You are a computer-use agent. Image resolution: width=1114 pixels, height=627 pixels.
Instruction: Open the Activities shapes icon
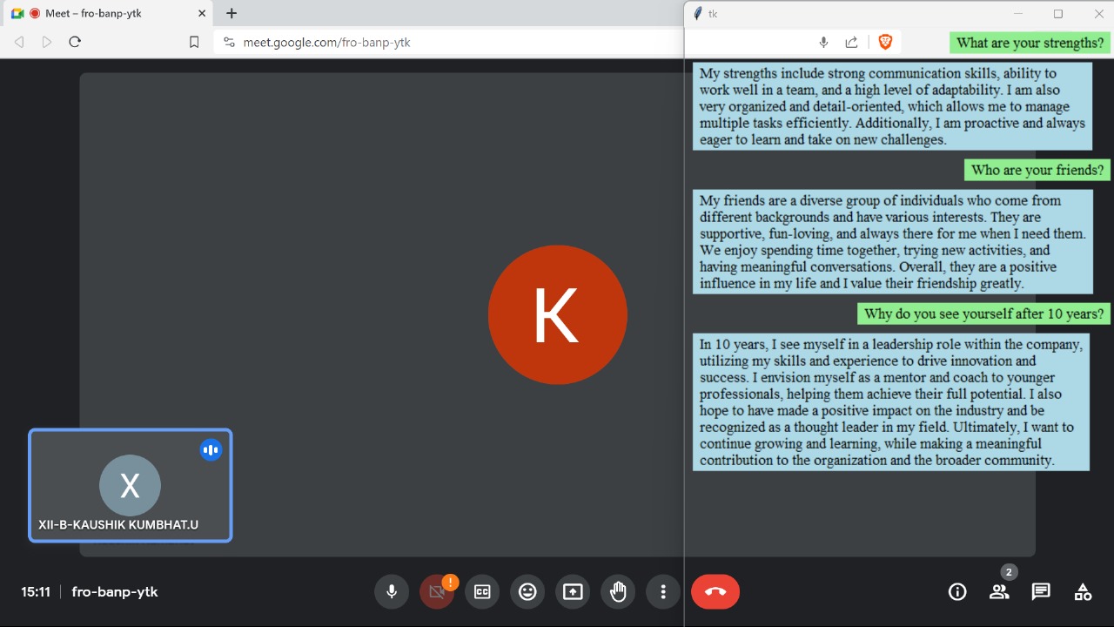pyautogui.click(x=1083, y=592)
